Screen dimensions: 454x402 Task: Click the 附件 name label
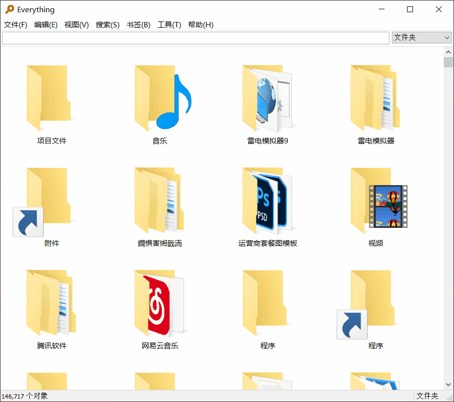pyautogui.click(x=51, y=243)
